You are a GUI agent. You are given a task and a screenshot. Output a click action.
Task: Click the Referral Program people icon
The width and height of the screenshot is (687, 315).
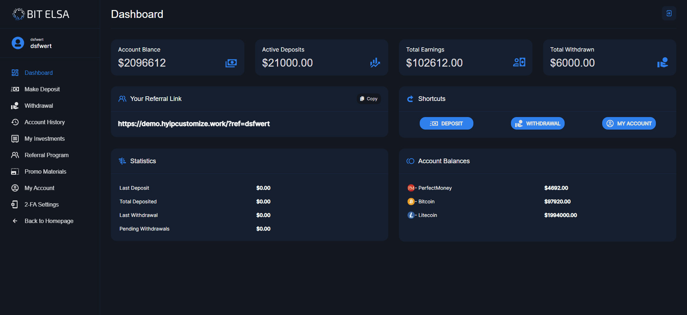15,155
